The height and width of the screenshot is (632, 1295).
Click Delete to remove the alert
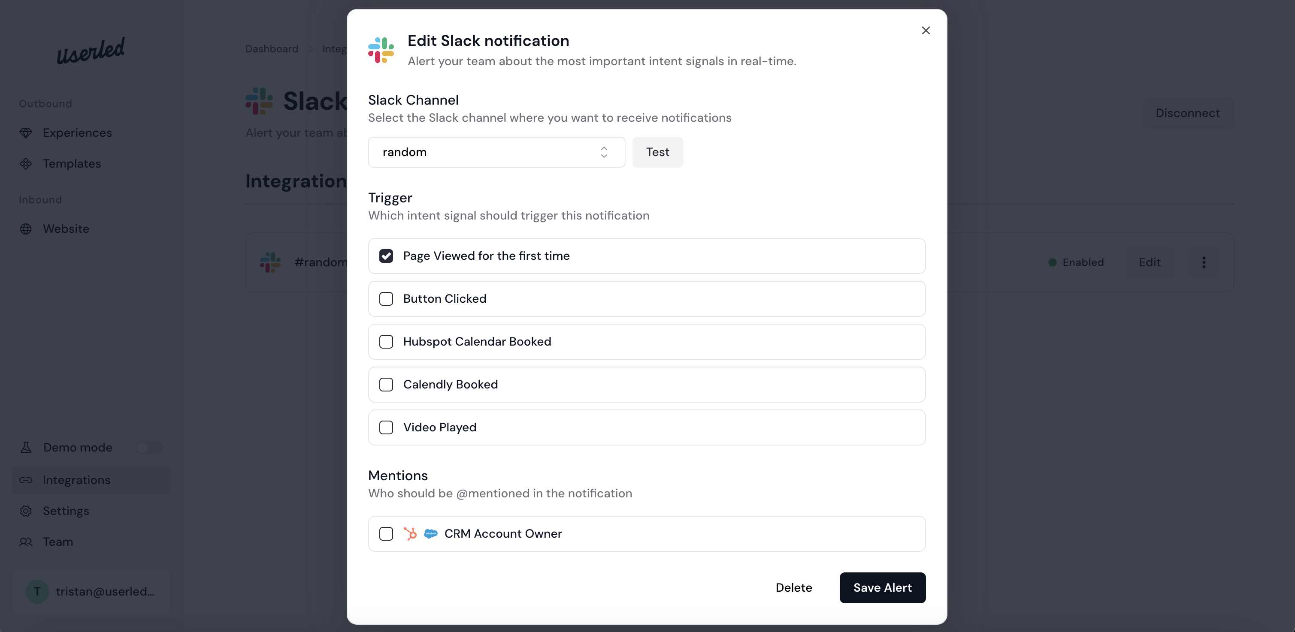pyautogui.click(x=793, y=588)
